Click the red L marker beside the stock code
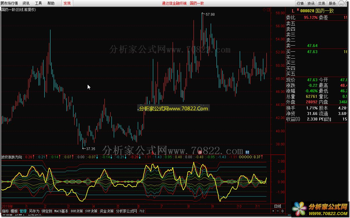 click(x=293, y=10)
